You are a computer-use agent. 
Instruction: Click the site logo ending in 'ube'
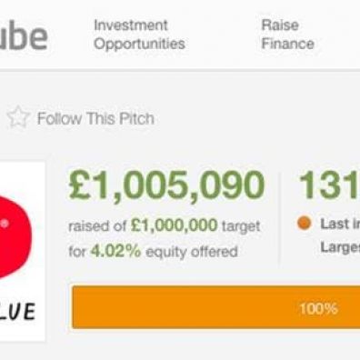(x=24, y=36)
